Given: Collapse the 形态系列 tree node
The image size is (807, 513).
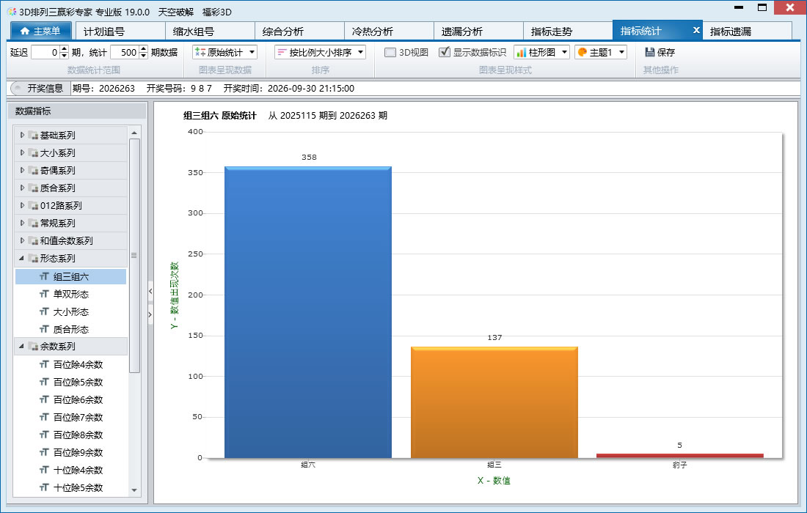Looking at the screenshot, I should click(x=21, y=258).
